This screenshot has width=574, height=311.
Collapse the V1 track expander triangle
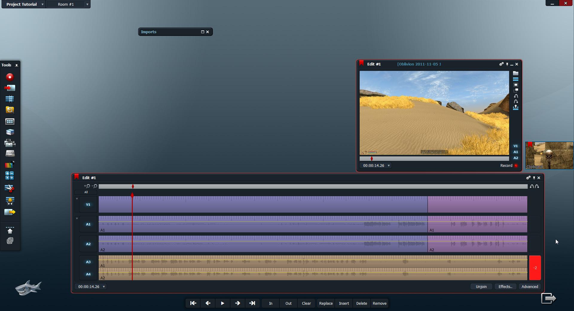point(77,199)
